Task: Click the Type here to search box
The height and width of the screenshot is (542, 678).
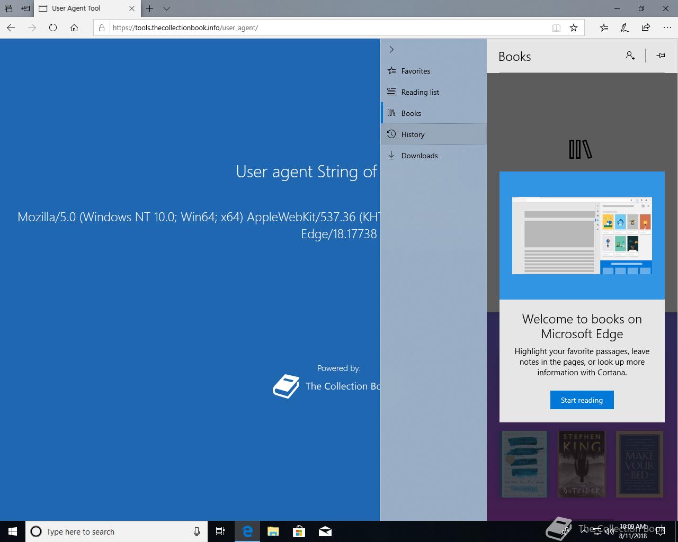Action: click(117, 531)
